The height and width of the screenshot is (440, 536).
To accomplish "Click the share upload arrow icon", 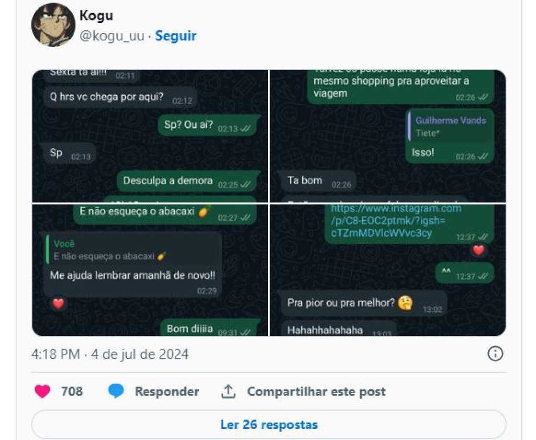I will (x=228, y=391).
